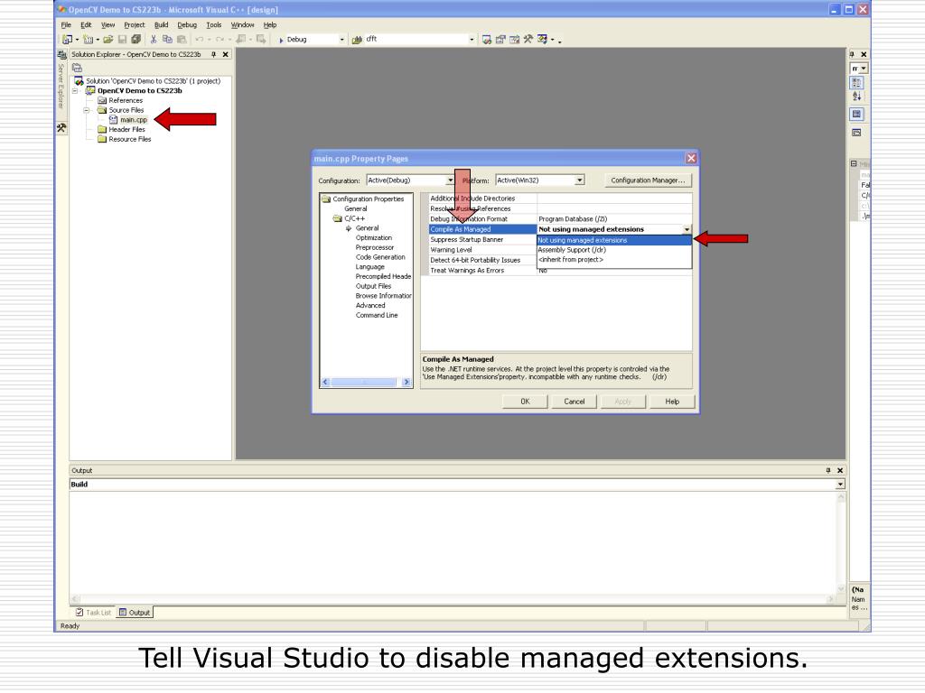
Task: Open the Platform Active(Win32) dropdown
Action: 580,180
